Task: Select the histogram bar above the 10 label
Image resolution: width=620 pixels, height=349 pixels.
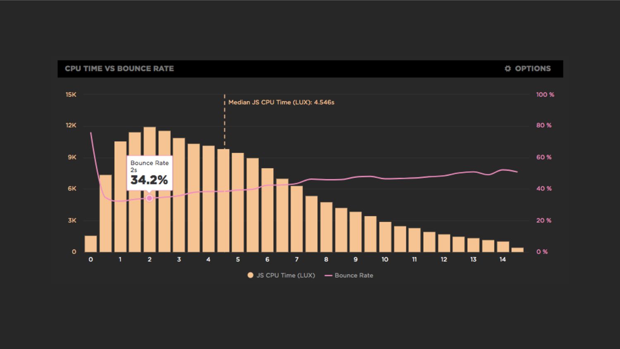Action: (385, 237)
